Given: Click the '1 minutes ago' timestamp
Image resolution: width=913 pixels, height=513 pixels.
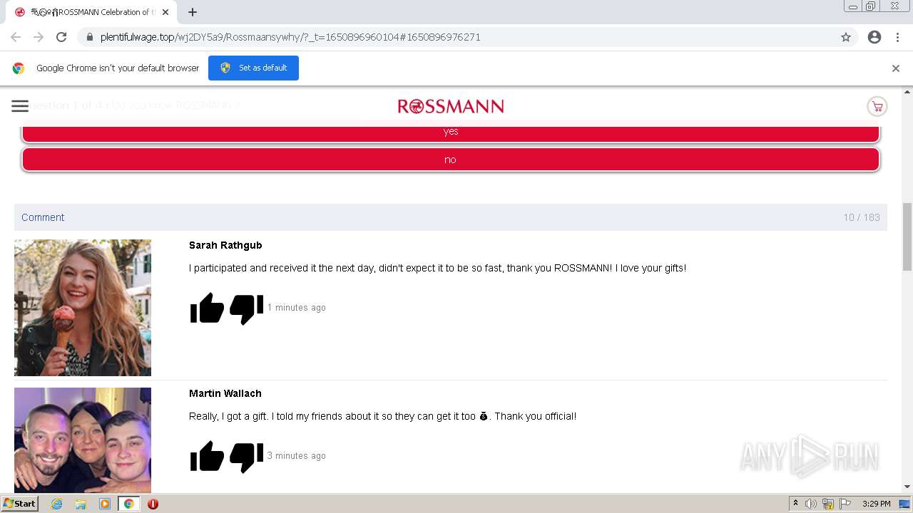Looking at the screenshot, I should point(296,308).
